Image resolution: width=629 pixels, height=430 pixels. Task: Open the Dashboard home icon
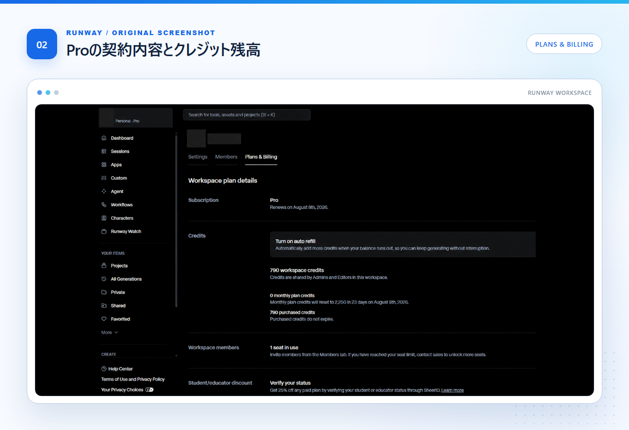[104, 138]
